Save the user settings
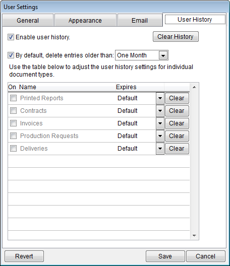Screen dimensions: 230x266 [165, 256]
